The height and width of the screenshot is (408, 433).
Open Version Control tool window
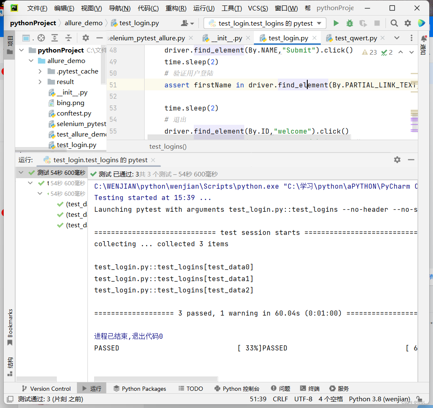[46, 389]
